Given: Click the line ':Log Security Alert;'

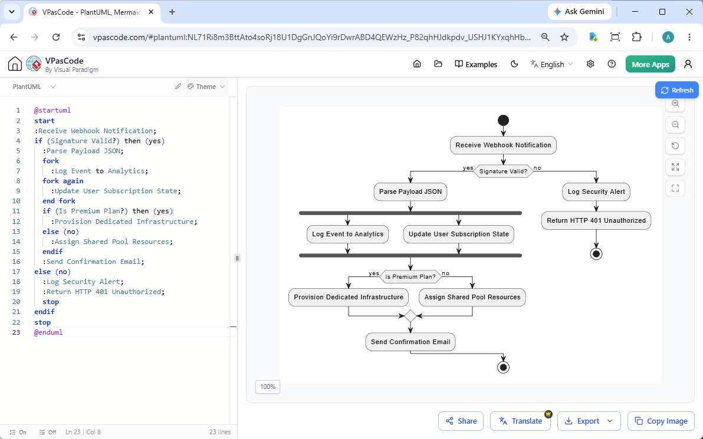Looking at the screenshot, I should tap(83, 282).
